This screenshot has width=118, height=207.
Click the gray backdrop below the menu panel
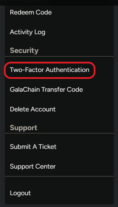point(59,206)
